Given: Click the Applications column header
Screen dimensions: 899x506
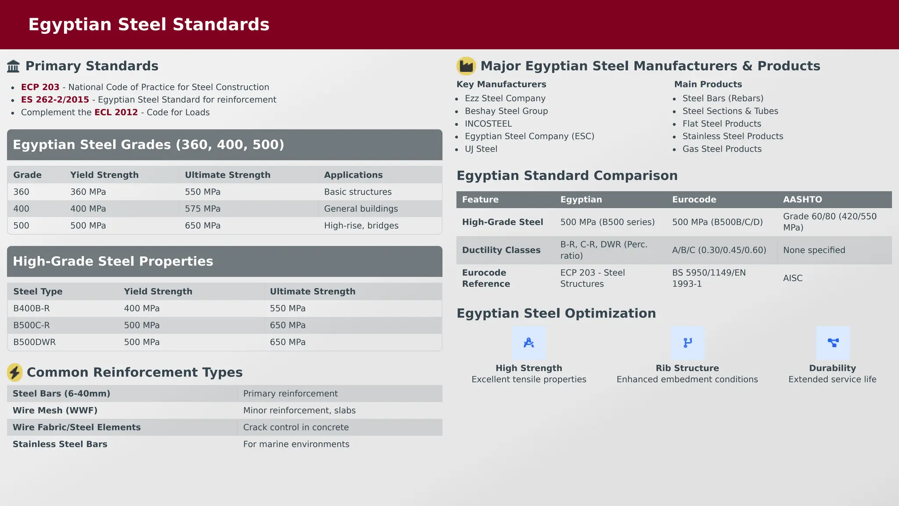Looking at the screenshot, I should tap(353, 175).
